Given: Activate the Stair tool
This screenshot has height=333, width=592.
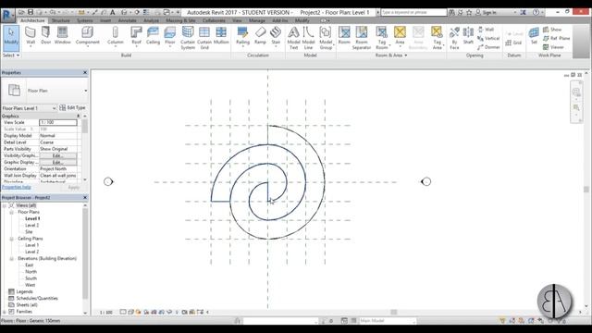Looking at the screenshot, I should (276, 37).
